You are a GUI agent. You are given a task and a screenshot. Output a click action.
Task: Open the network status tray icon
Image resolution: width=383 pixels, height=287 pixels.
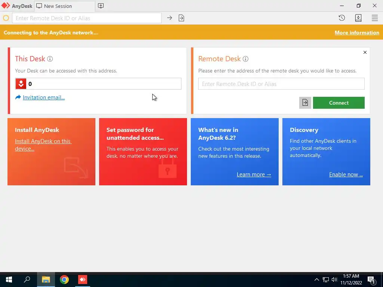pyautogui.click(x=326, y=280)
